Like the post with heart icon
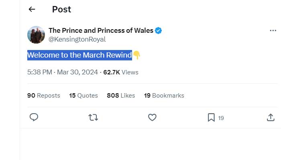 point(152,117)
